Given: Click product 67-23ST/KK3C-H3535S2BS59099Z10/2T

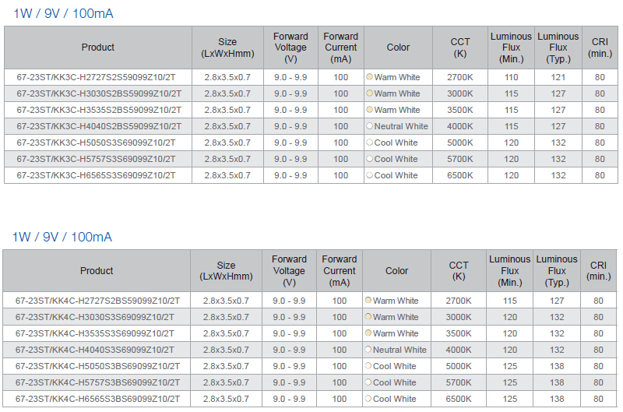Looking at the screenshot, I should tap(99, 110).
